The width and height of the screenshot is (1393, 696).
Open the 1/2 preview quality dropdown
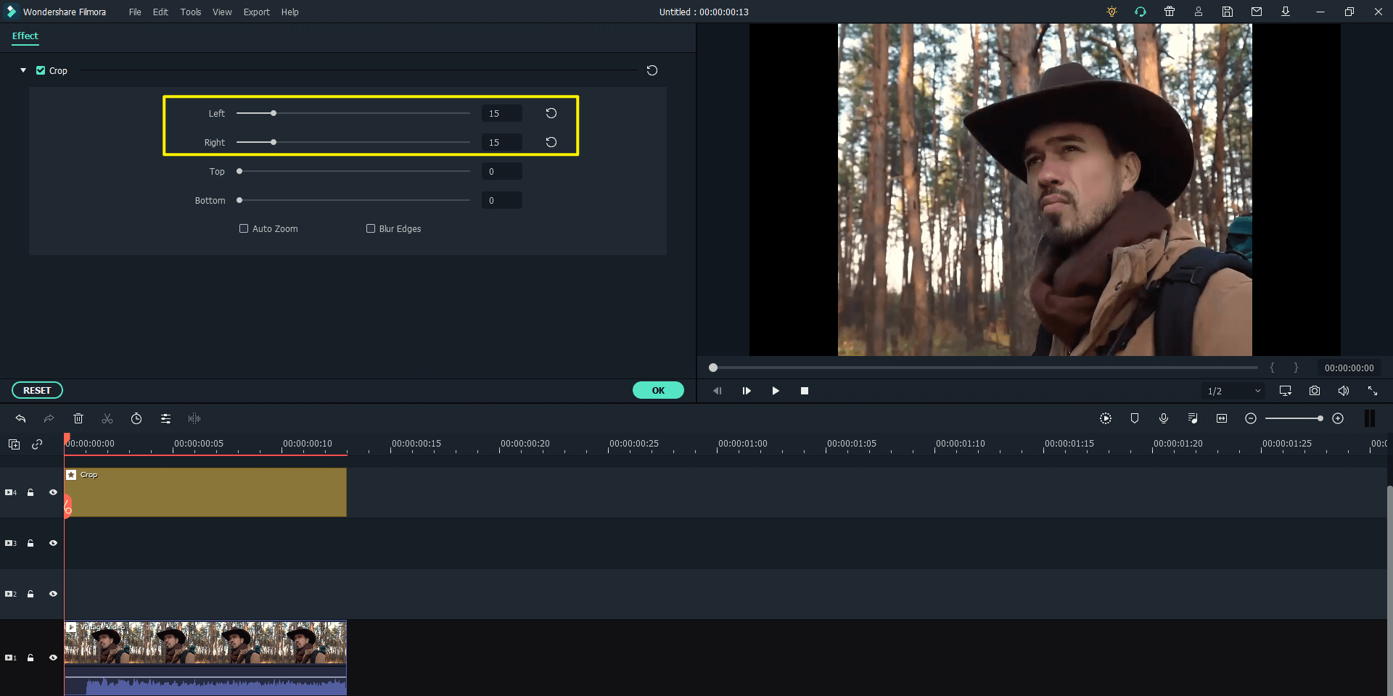[x=1233, y=391]
